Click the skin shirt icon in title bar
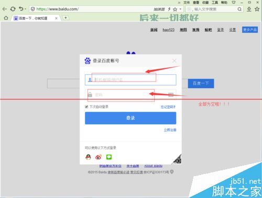 [234, 3]
